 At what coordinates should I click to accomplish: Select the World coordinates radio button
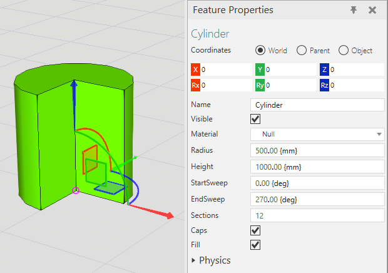tap(260, 50)
